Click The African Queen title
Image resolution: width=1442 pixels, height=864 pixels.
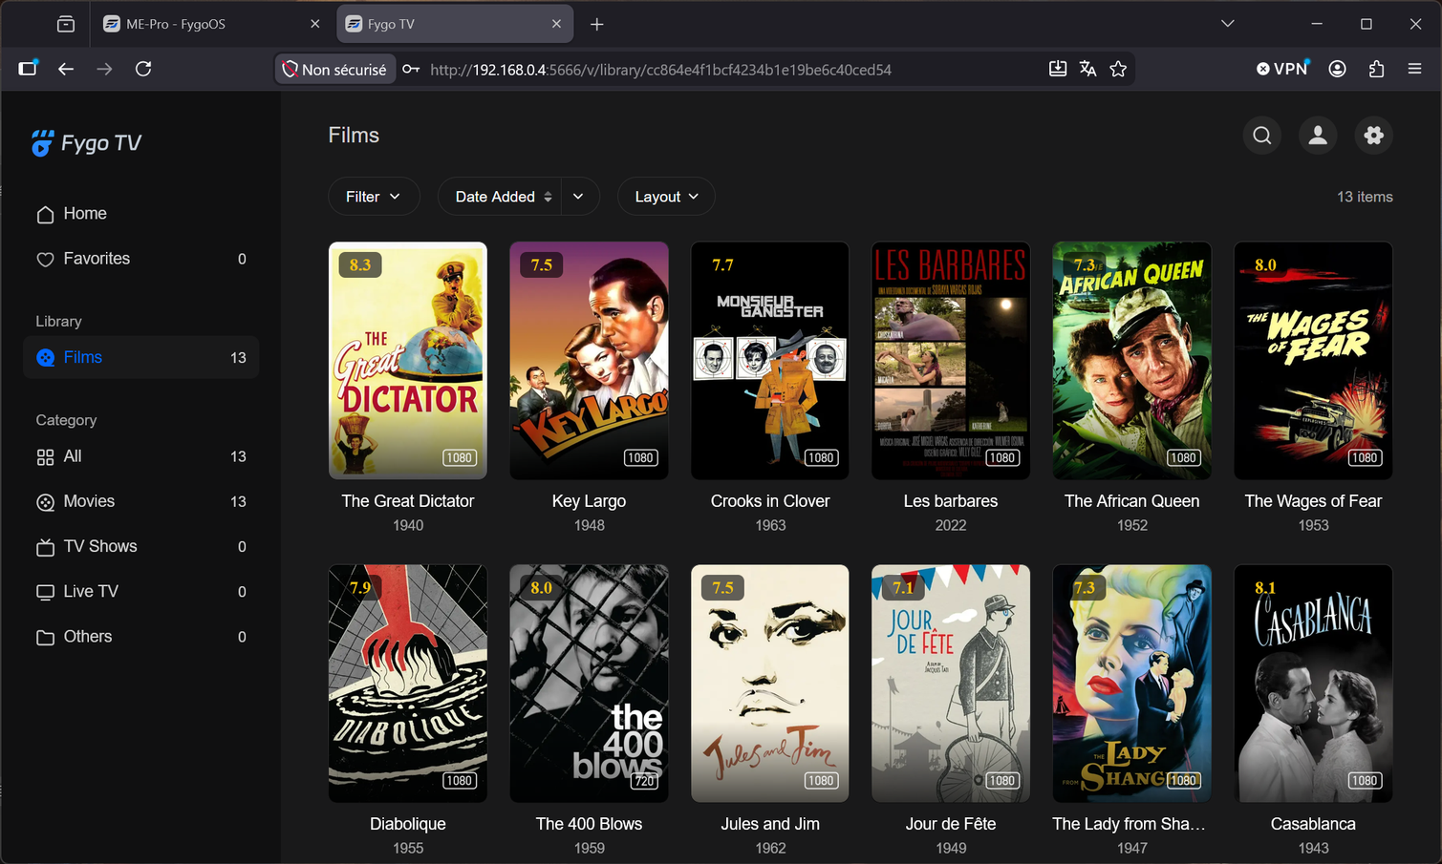click(x=1132, y=501)
